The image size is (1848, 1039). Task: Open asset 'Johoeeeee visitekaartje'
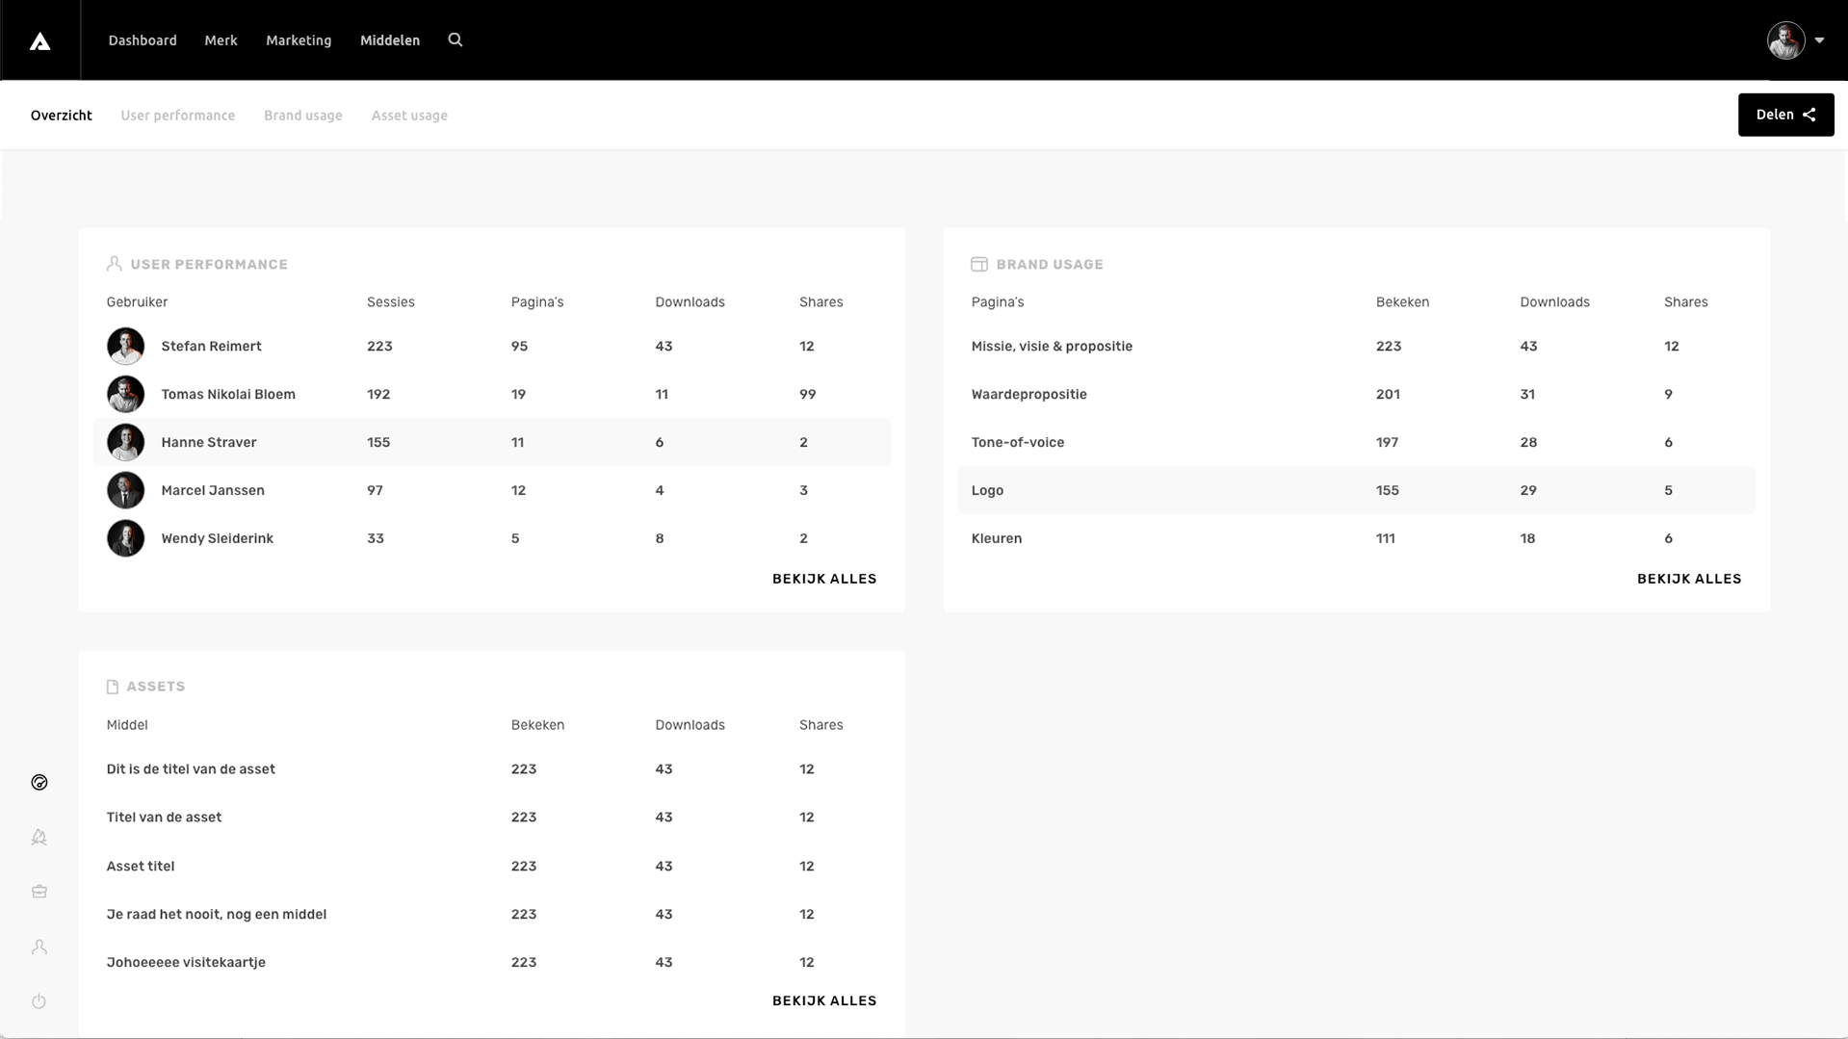(186, 962)
